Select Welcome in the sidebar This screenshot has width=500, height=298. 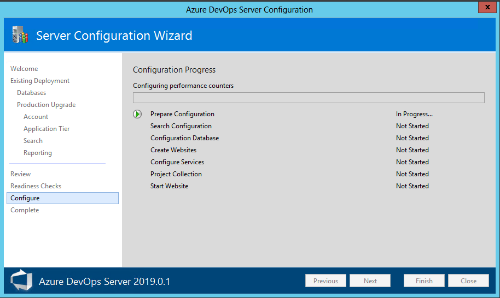(x=24, y=69)
